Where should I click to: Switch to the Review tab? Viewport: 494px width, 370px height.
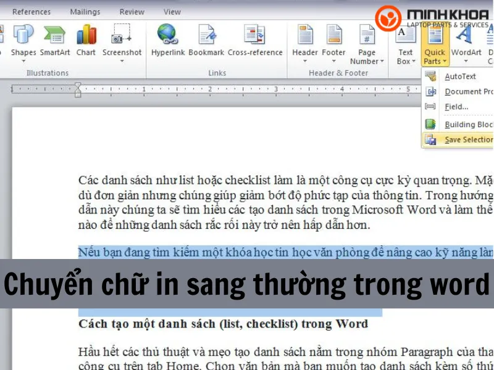click(x=132, y=12)
